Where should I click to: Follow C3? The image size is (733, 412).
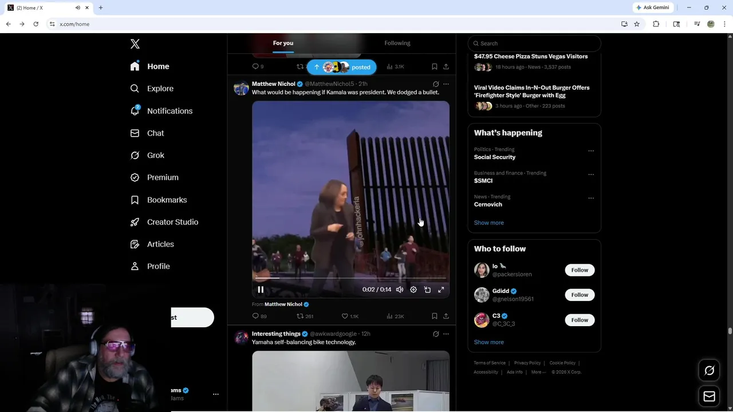pyautogui.click(x=580, y=320)
